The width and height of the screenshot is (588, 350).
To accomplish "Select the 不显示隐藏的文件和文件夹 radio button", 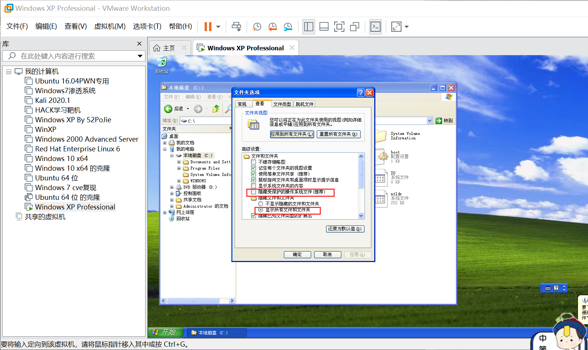I will click(261, 204).
